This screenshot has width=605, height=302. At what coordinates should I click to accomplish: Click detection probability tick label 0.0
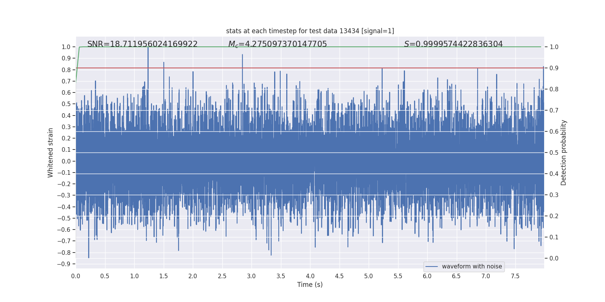pos(554,259)
